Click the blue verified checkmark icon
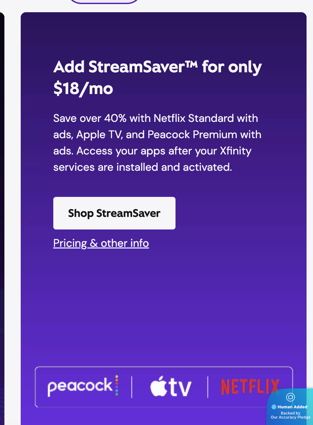313x425 pixels. click(274, 407)
